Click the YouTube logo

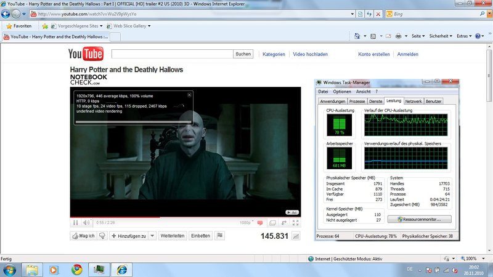click(x=86, y=54)
